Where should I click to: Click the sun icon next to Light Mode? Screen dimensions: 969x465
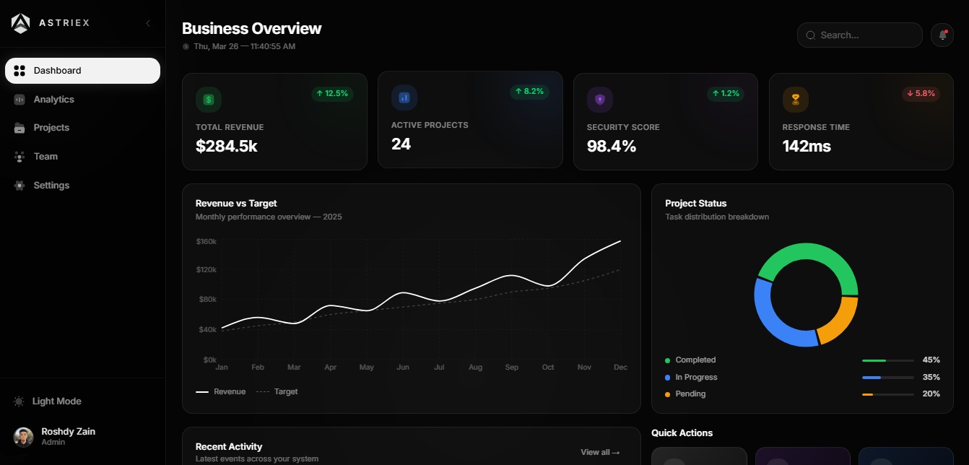tap(17, 401)
